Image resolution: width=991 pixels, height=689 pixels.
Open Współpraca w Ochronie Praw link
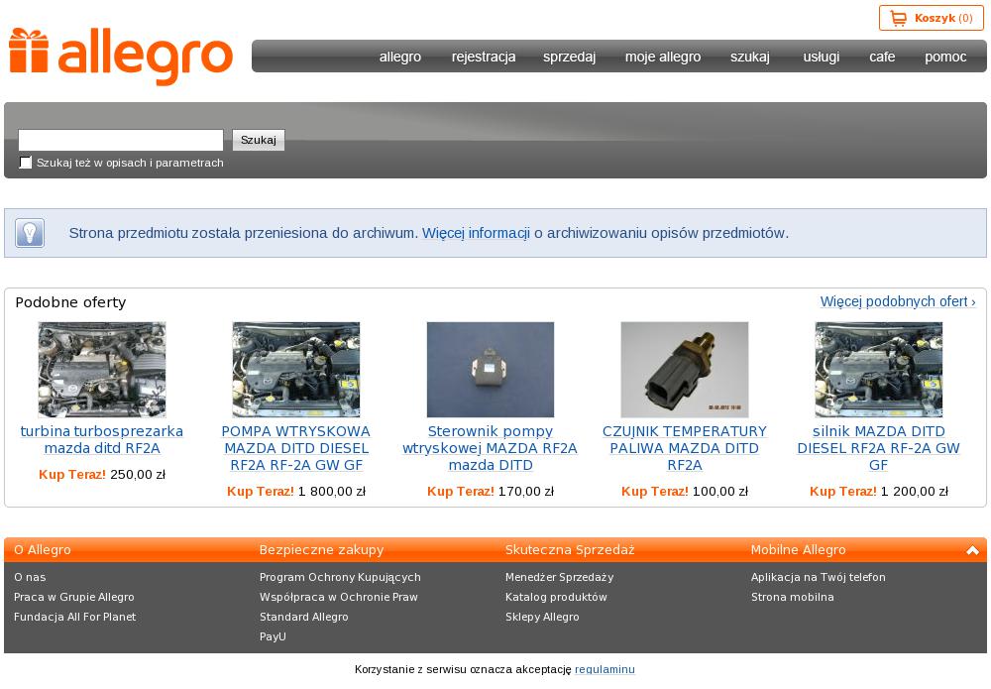(x=339, y=597)
